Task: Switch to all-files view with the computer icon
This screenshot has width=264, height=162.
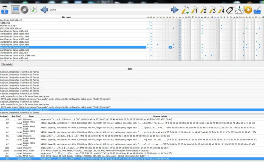Action: (x=16, y=10)
